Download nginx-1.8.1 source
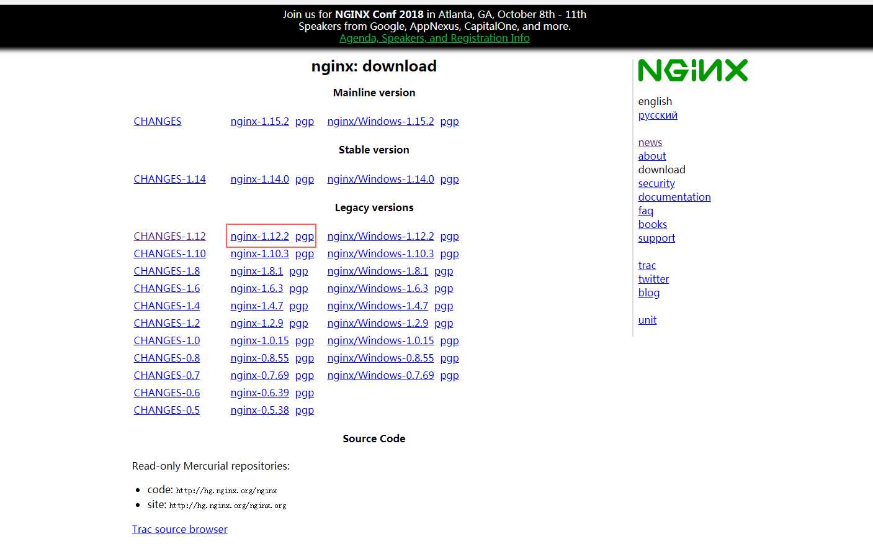The height and width of the screenshot is (546, 873). pyautogui.click(x=256, y=271)
